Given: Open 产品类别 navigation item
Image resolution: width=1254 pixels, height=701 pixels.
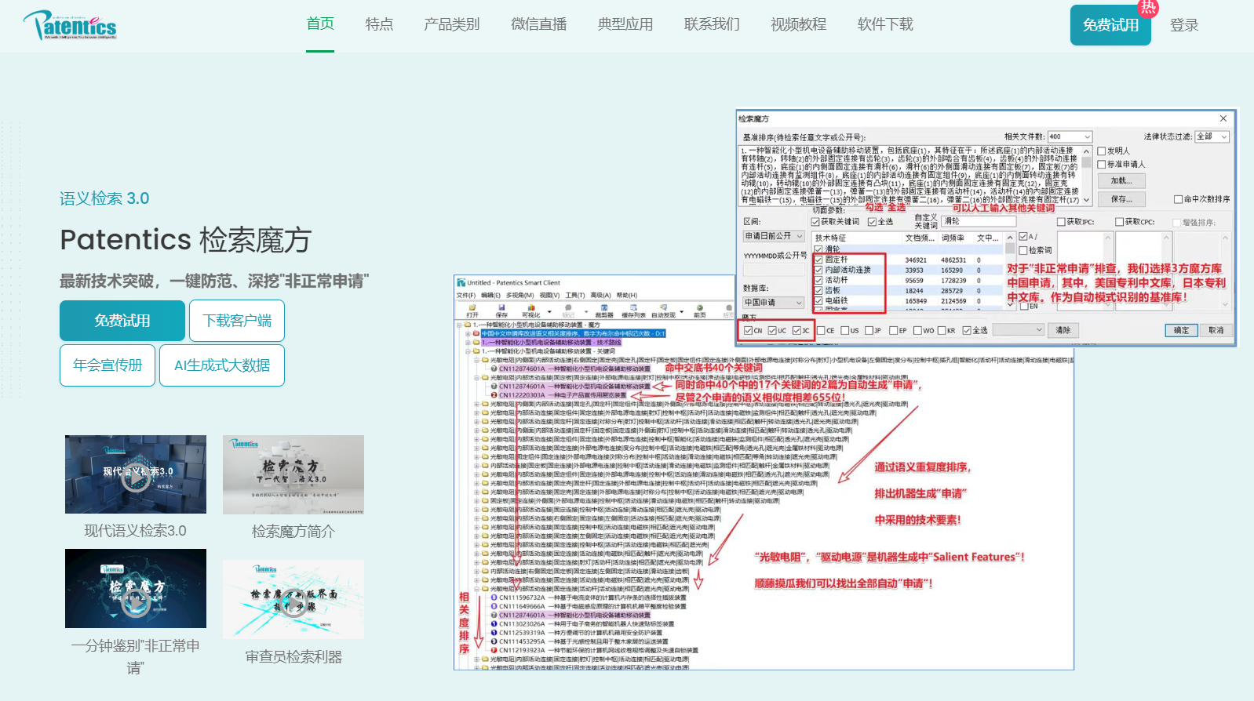Looking at the screenshot, I should 451,24.
